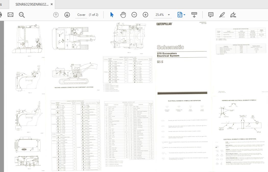The width and height of the screenshot is (268, 172).
Task: Click the email envelope icon
Action: coord(10,15)
